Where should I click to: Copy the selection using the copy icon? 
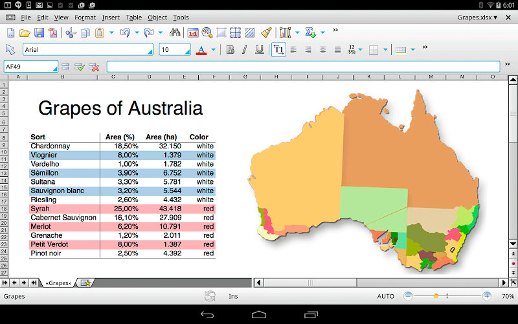click(x=85, y=32)
